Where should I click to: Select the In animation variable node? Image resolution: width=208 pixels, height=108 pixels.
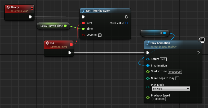[x=155, y=33]
